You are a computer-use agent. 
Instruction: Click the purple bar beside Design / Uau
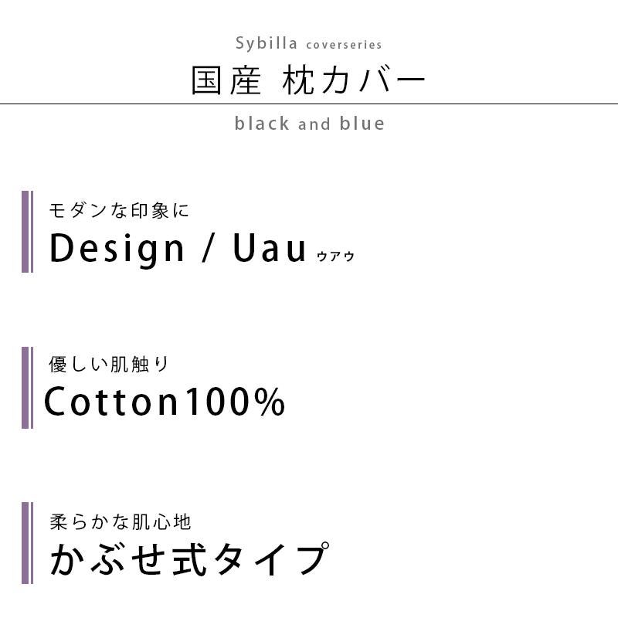tap(27, 232)
